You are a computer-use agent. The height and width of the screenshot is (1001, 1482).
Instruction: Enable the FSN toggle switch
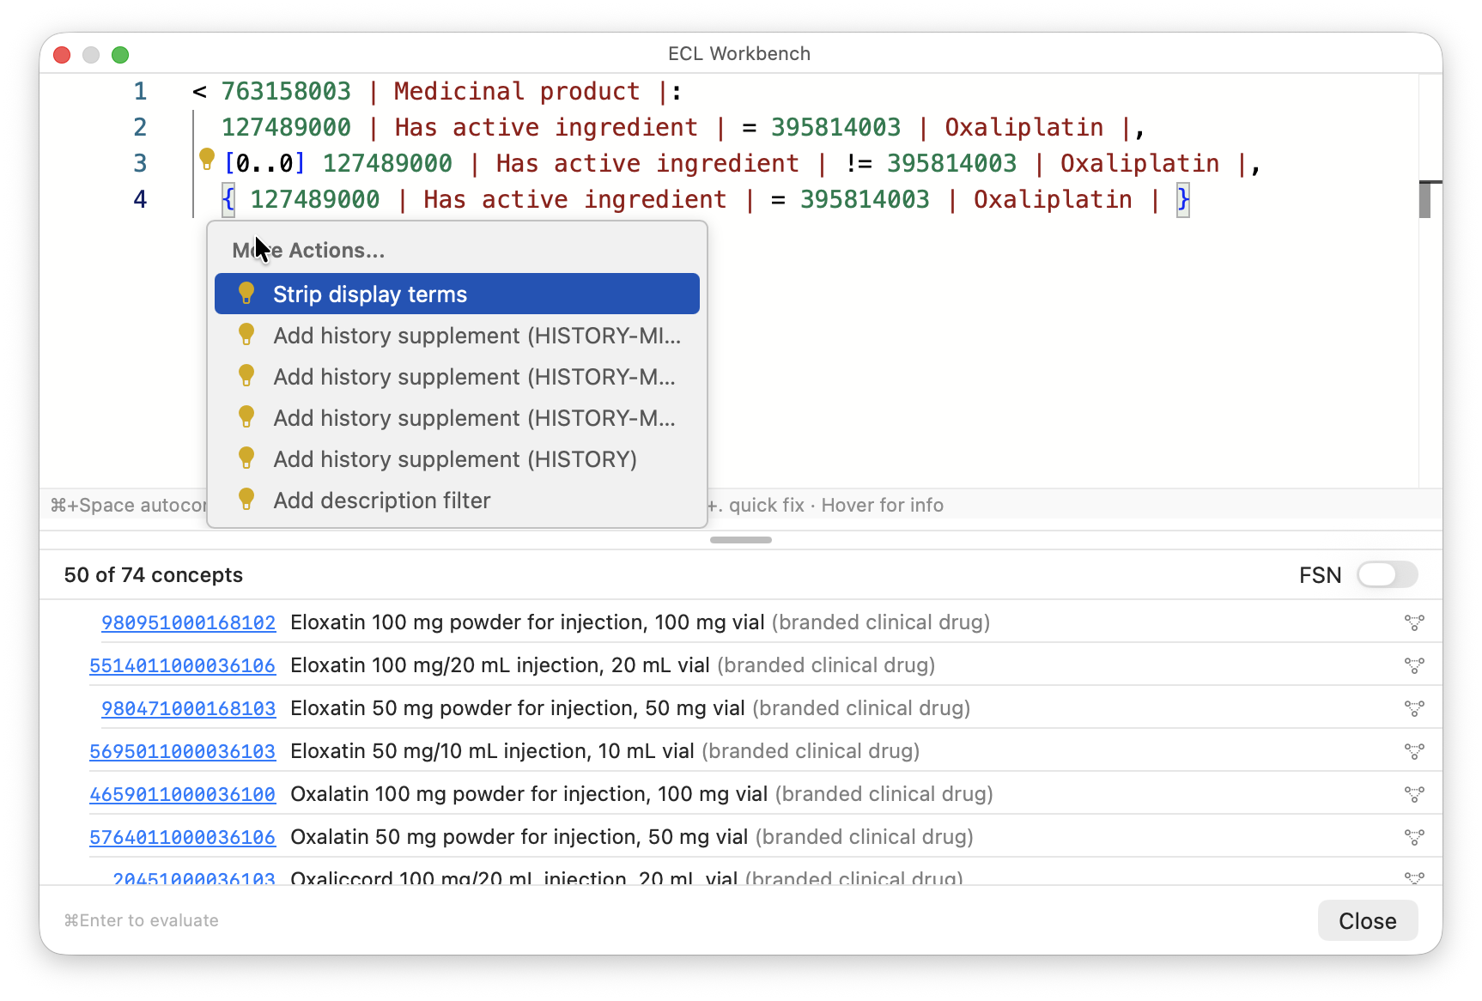[1387, 575]
